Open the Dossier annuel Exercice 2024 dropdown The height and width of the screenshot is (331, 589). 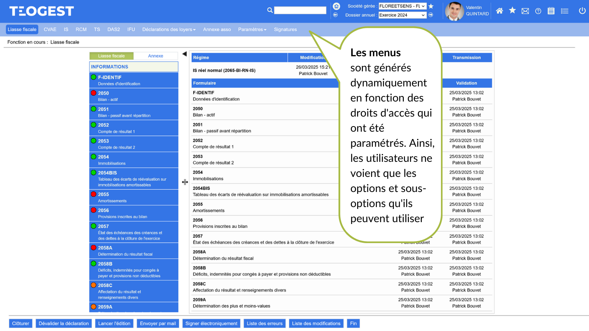tap(402, 15)
